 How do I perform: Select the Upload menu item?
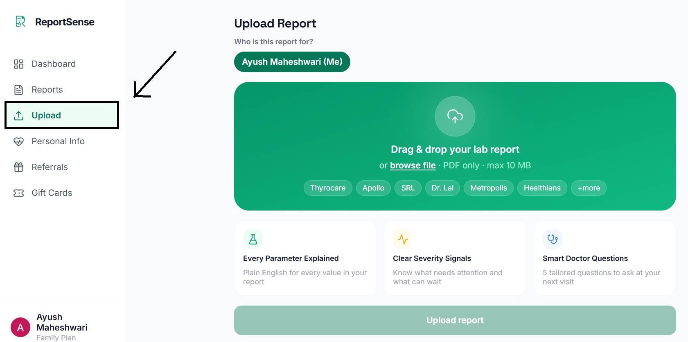click(x=62, y=116)
